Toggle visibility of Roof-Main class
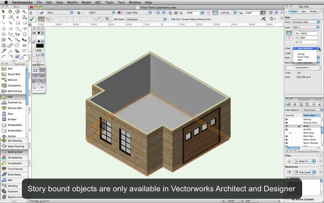 tap(286, 136)
